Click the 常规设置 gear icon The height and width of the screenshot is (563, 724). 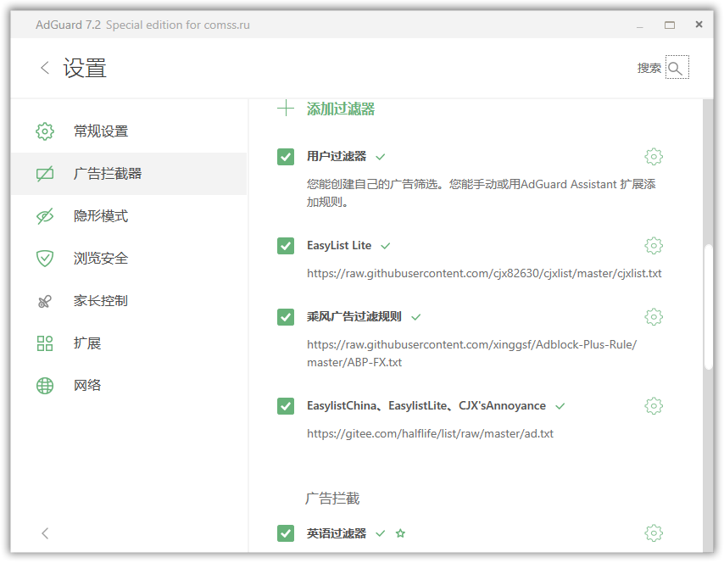[45, 131]
